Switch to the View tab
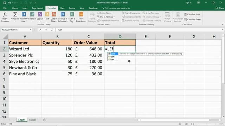This screenshot has height=126, width=225. pyautogui.click(x=82, y=8)
